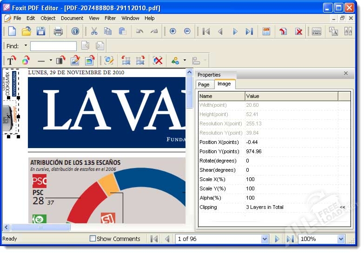
Task: Click the horizontal scrollbar thumb
Action: coord(39,227)
